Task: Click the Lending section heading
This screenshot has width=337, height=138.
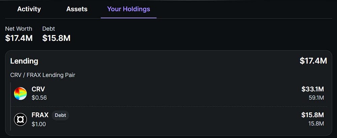Action: click(x=24, y=61)
